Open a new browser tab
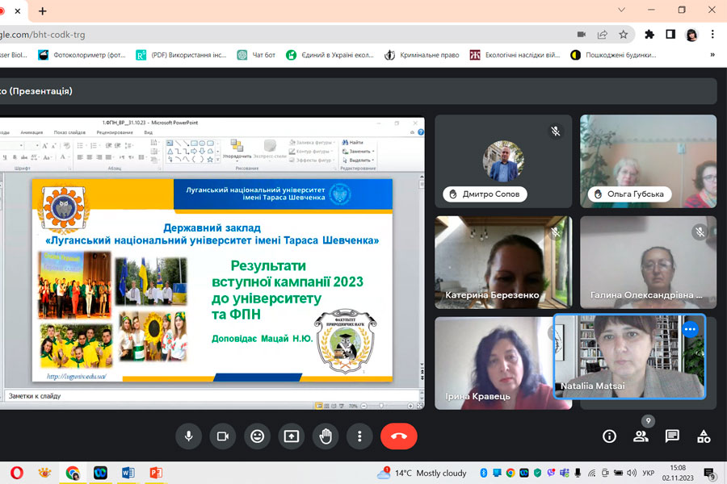Image resolution: width=727 pixels, height=484 pixels. [x=42, y=10]
